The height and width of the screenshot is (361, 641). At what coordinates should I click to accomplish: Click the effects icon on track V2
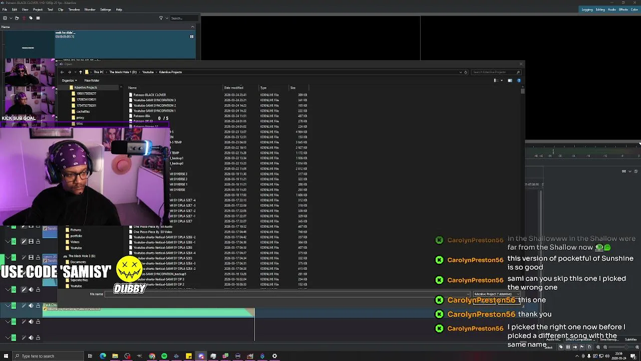click(24, 241)
